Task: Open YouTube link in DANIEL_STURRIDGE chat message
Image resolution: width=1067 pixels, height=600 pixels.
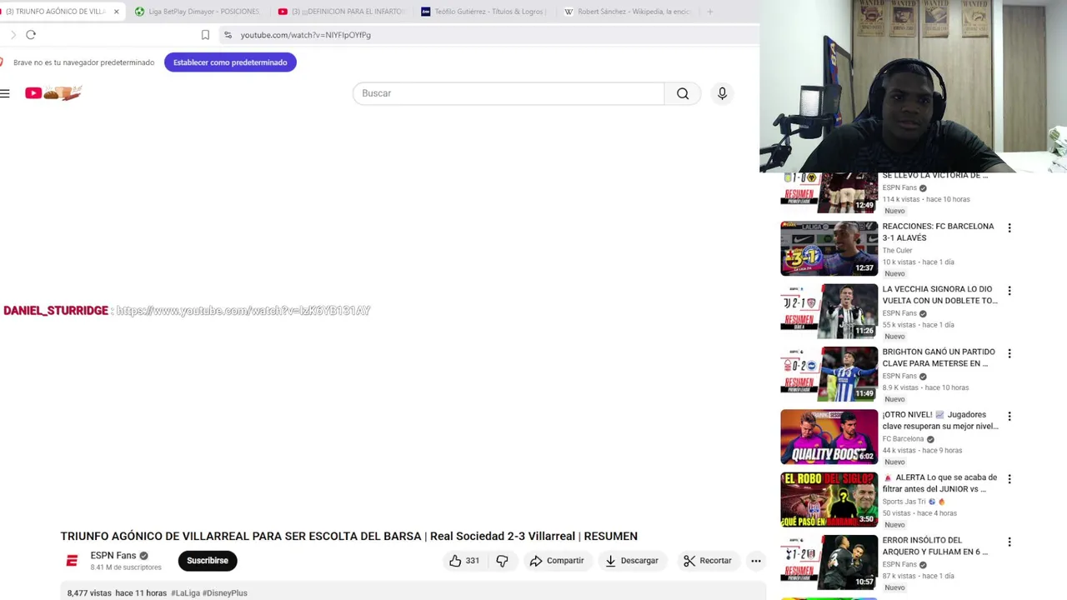Action: tap(243, 311)
